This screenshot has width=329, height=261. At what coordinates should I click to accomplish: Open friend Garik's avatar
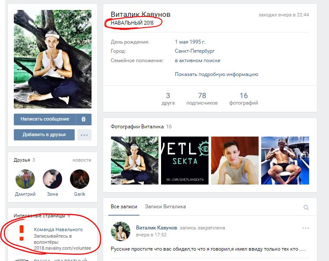[79, 179]
